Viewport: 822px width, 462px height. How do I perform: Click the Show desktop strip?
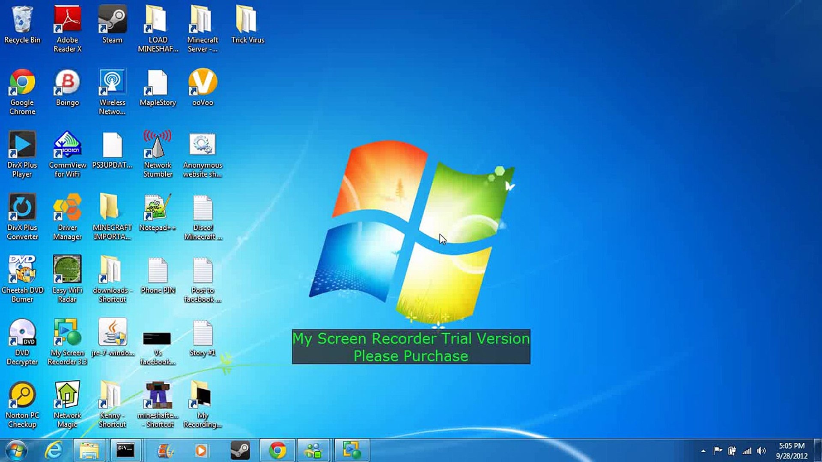[x=818, y=450]
